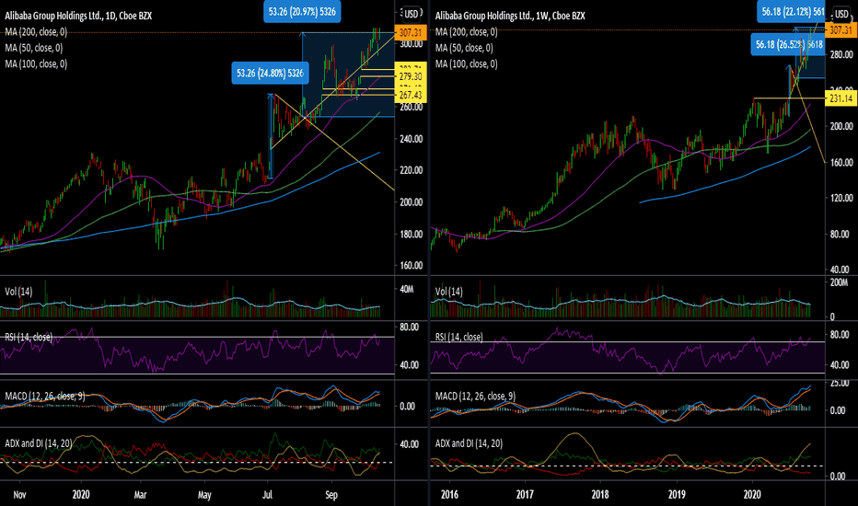Click the '2020' label on the weekly time axis

[x=752, y=495]
